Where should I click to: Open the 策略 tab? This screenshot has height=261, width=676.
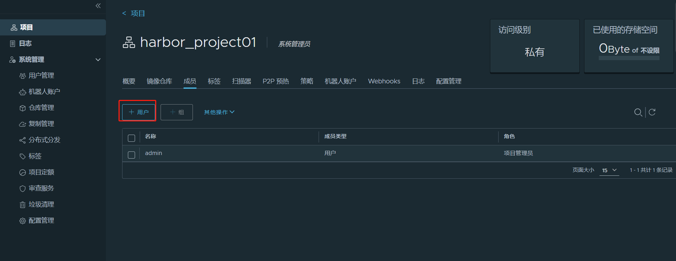pyautogui.click(x=307, y=81)
